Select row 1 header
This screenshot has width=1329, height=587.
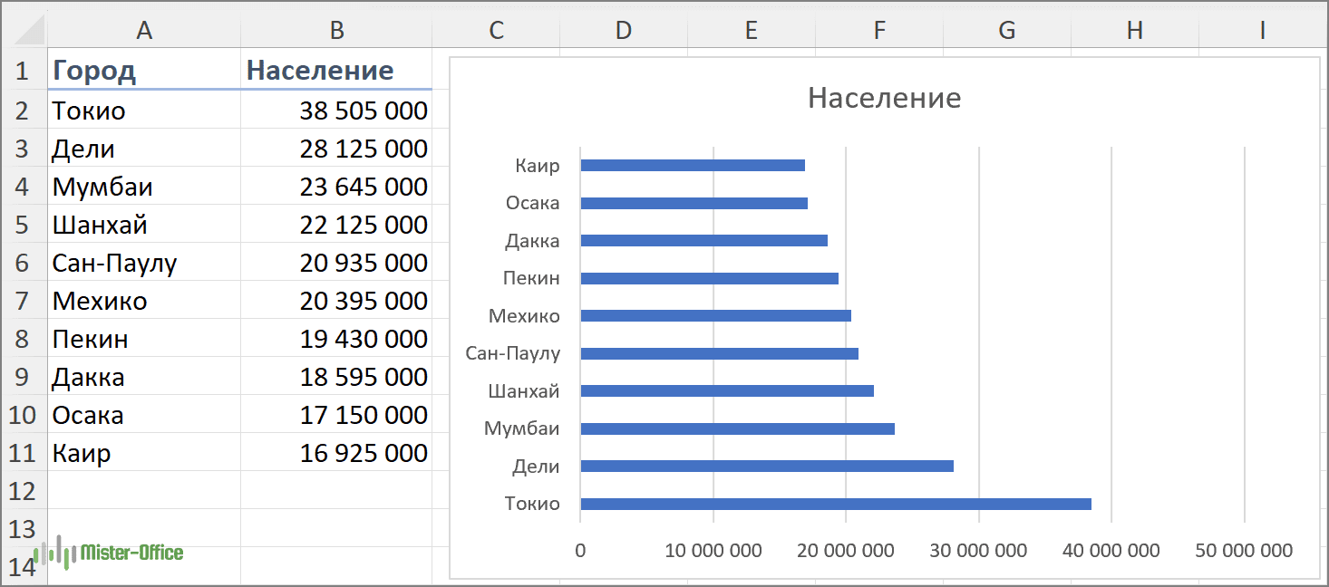coord(24,70)
